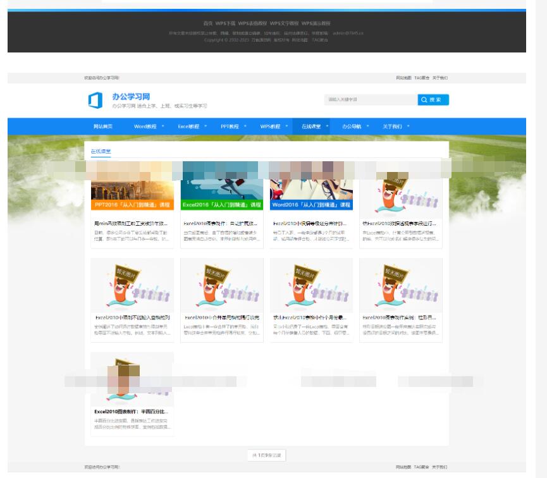Click the 共1页9条记录 pagination box

266,455
